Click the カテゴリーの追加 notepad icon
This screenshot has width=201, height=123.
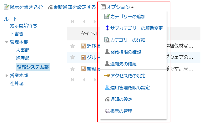pyautogui.click(x=107, y=17)
